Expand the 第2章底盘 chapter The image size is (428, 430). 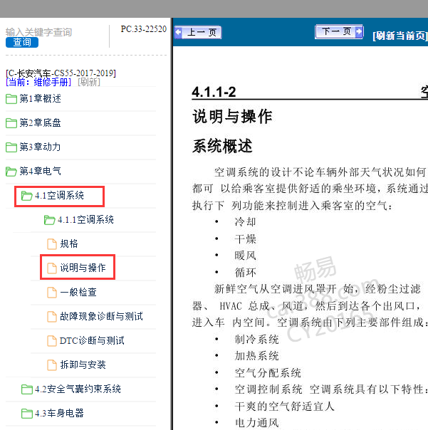[40, 123]
